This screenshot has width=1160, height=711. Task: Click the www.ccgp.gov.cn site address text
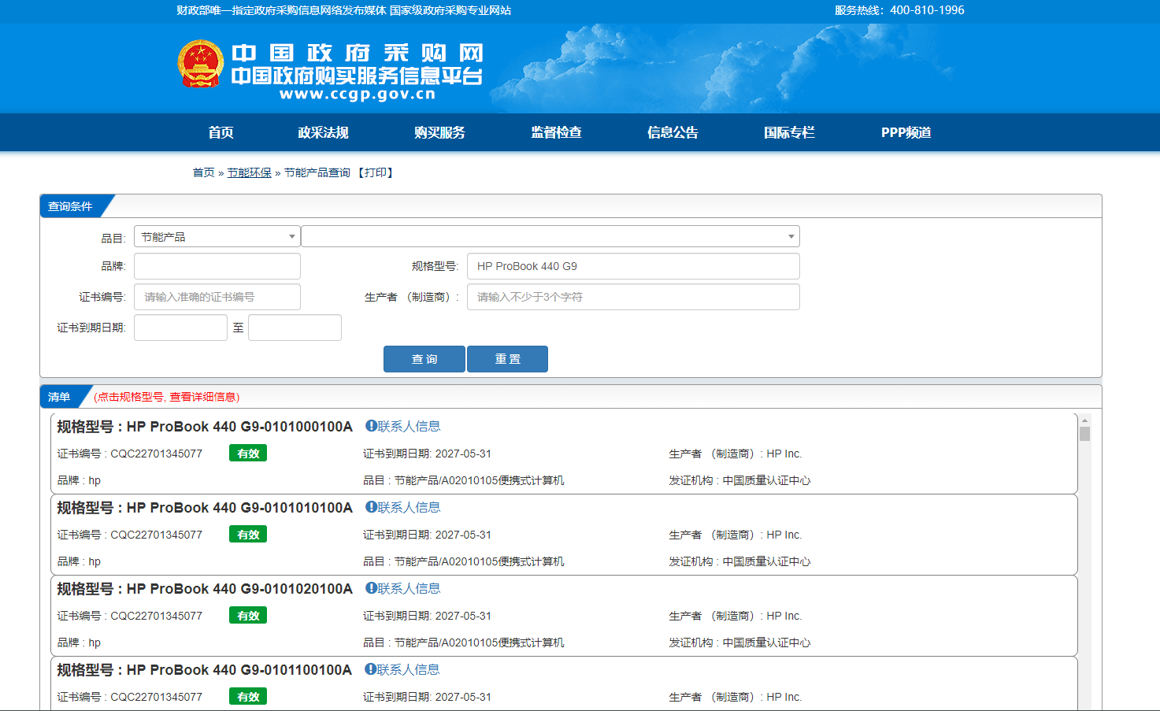click(358, 94)
